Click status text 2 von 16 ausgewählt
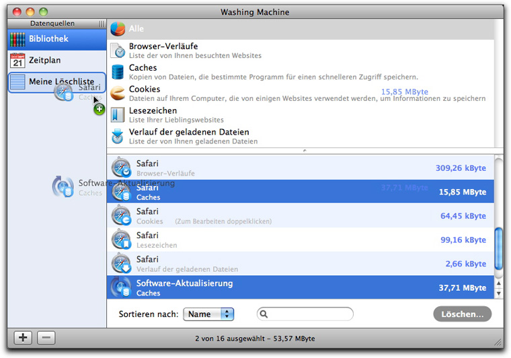Viewport: 511px width, 358px height. (x=255, y=338)
